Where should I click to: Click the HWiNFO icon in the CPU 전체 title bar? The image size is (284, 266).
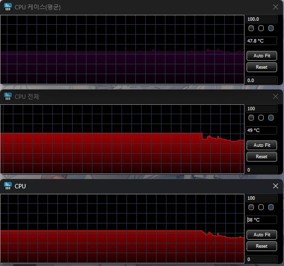8,96
